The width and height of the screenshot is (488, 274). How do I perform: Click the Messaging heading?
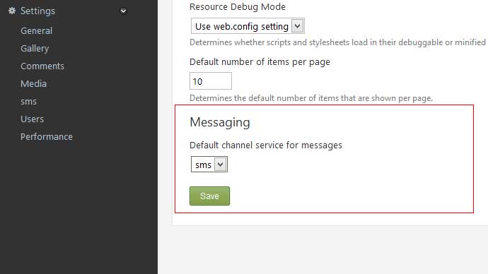(220, 122)
